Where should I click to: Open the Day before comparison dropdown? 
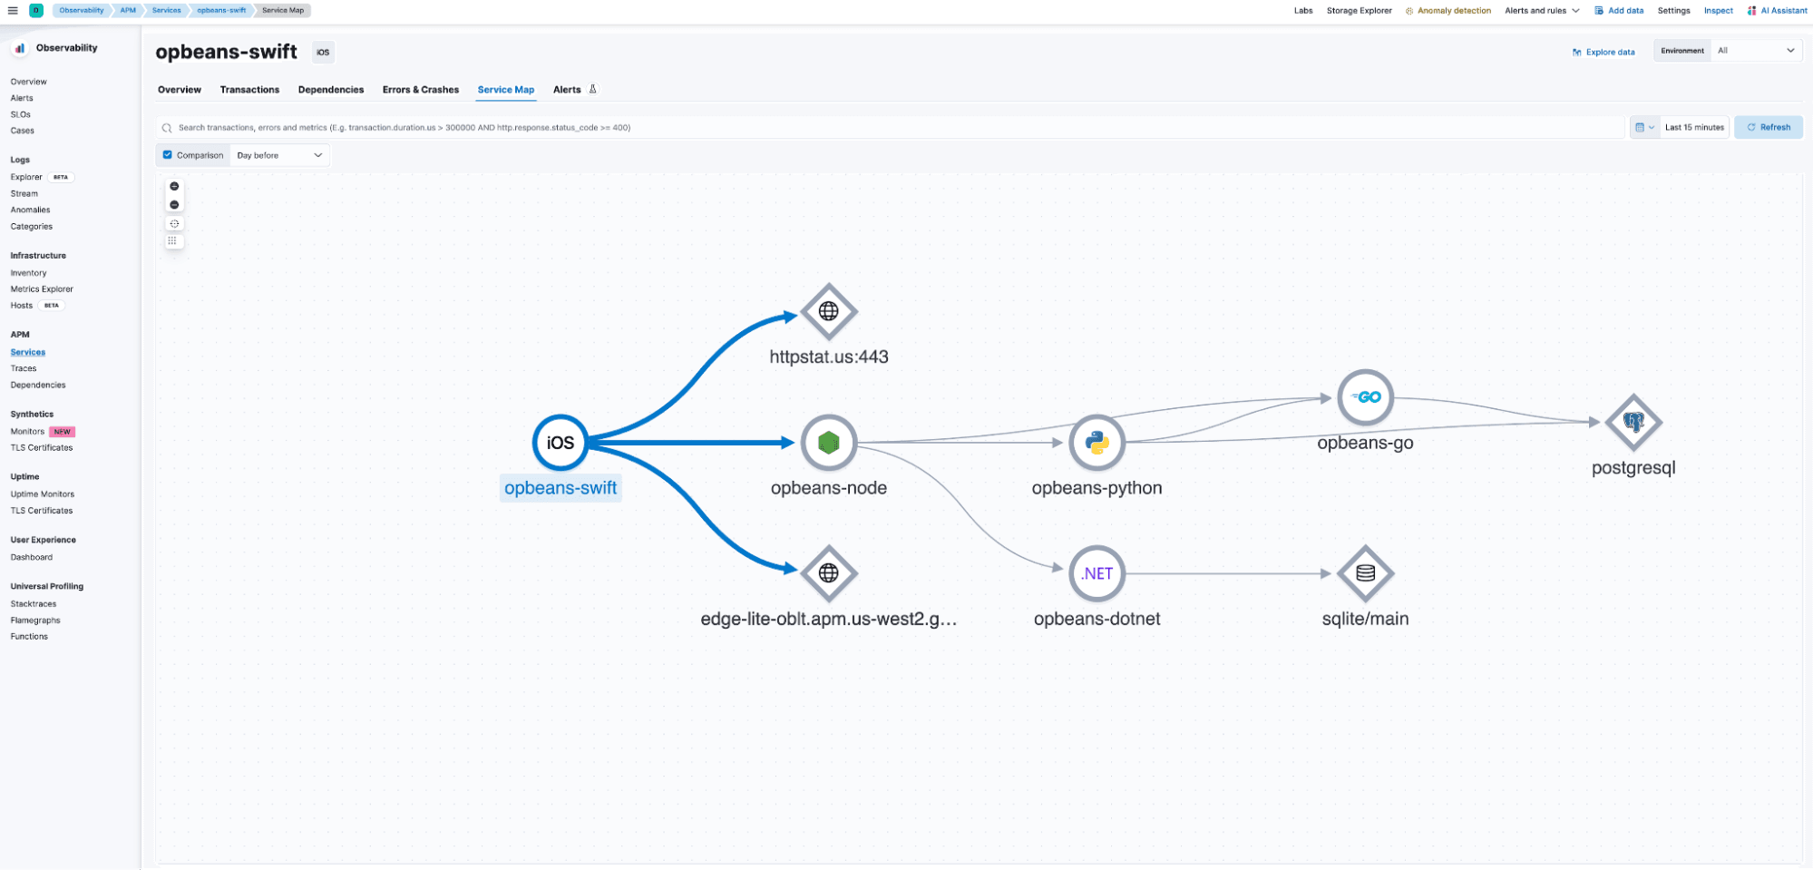pos(279,155)
